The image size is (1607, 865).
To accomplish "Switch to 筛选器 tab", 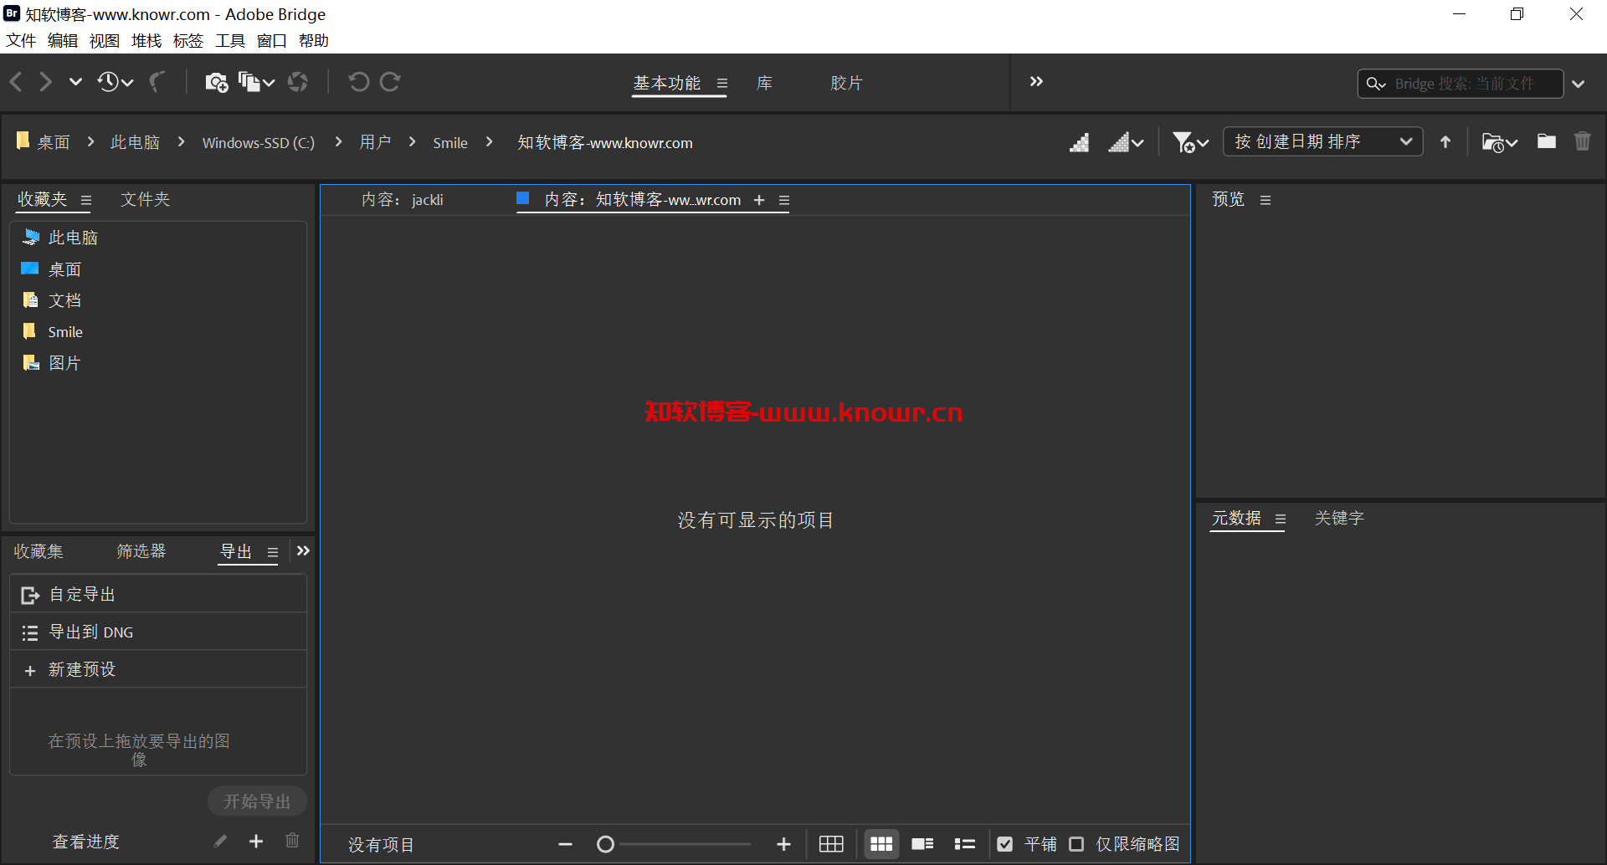I will 141,551.
